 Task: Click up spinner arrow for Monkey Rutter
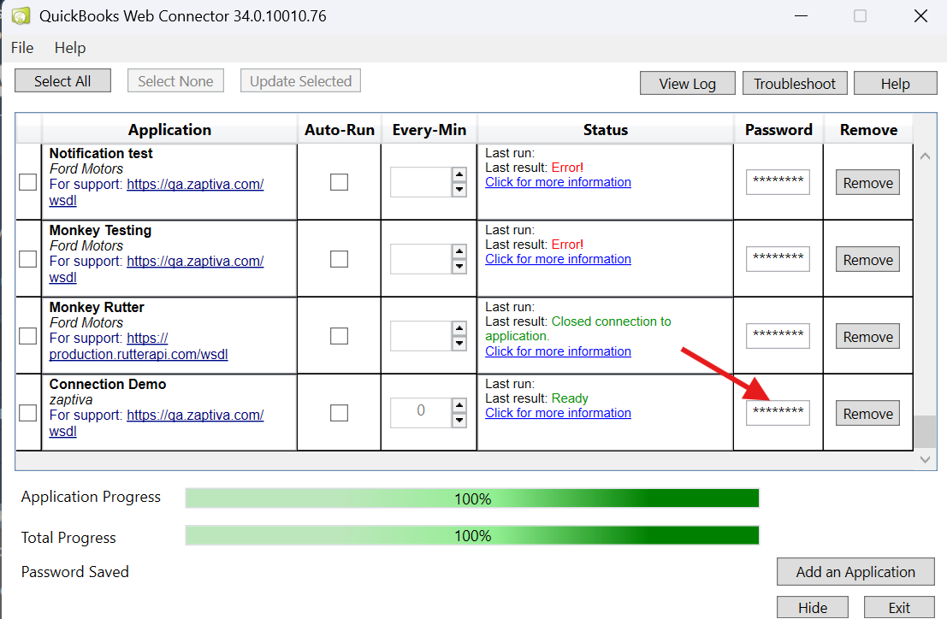click(459, 329)
